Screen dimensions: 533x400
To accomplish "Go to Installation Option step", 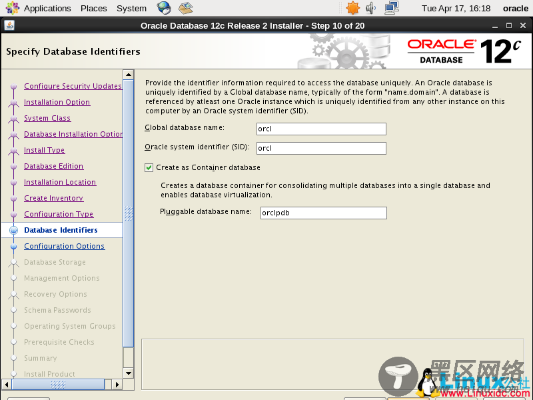I will point(57,102).
